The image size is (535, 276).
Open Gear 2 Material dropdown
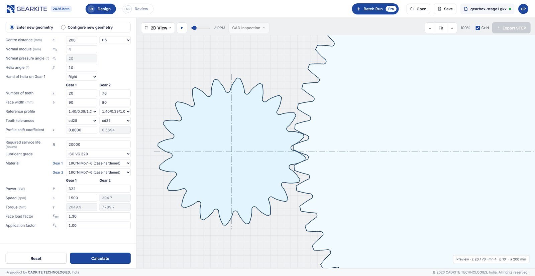pos(98,173)
